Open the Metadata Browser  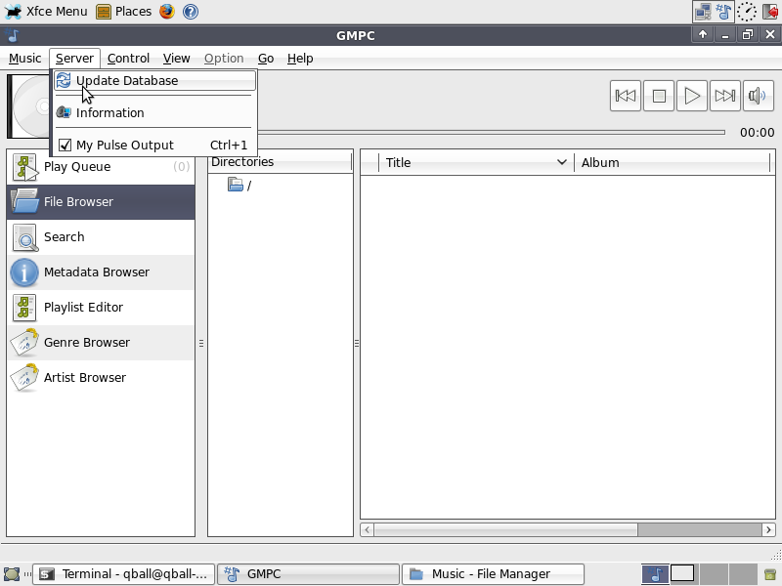101,272
